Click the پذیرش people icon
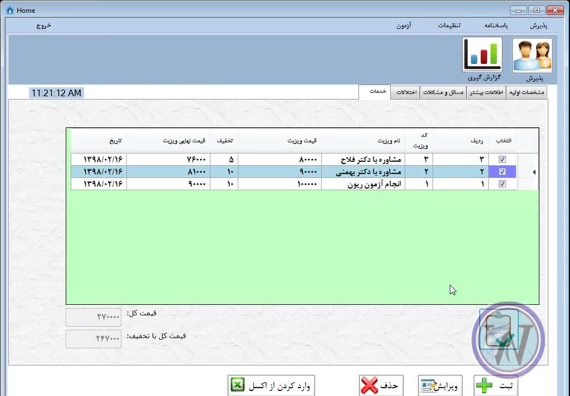Screen dimensions: 570x396 pos(532,56)
